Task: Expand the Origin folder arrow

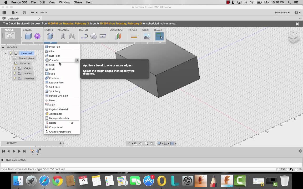Action: (9, 69)
